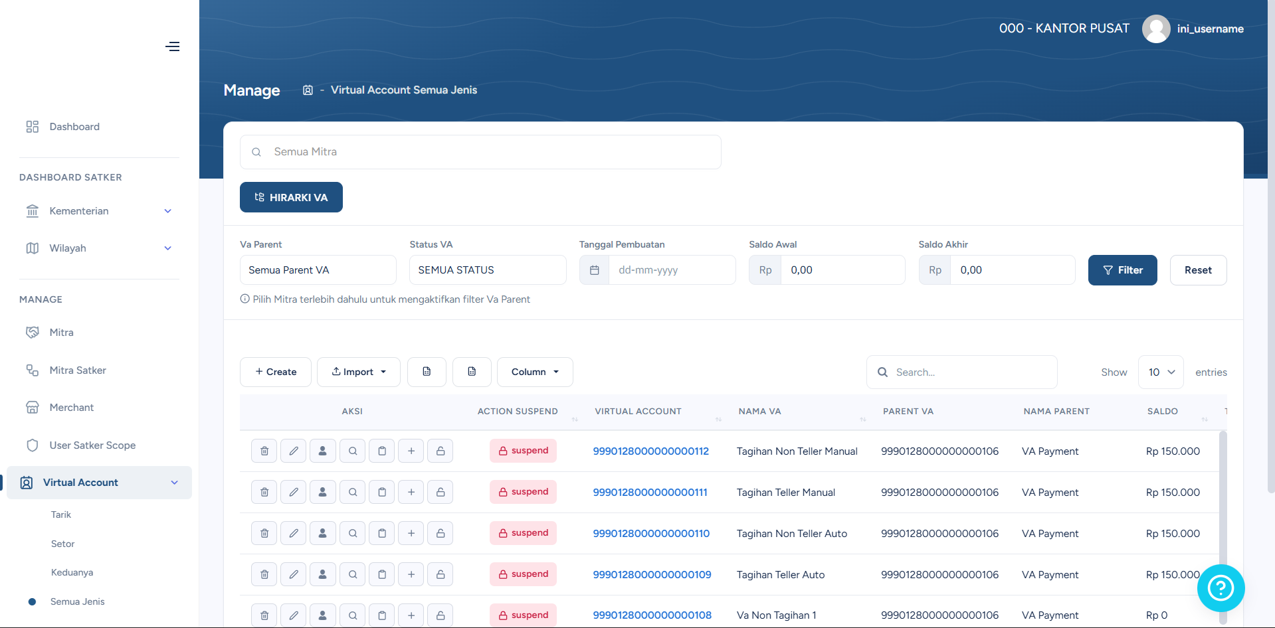Click breadcrumb Virtual Account home icon
The width and height of the screenshot is (1275, 628).
point(308,90)
